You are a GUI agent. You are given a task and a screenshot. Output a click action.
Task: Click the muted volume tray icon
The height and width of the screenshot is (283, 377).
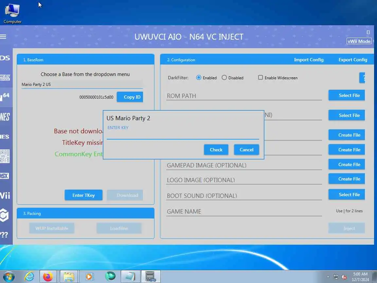(344, 277)
